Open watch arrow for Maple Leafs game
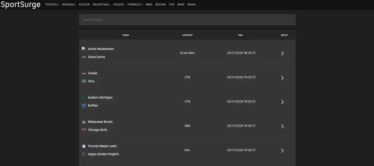The image size is (374, 166). pyautogui.click(x=282, y=151)
